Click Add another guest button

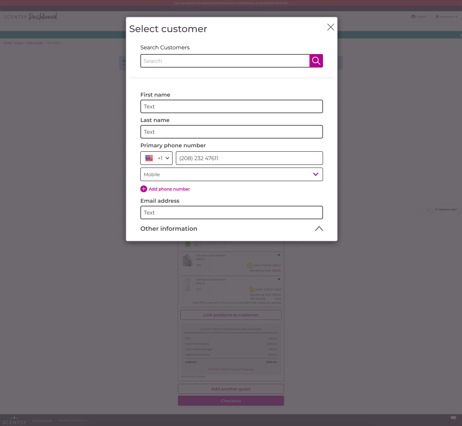pyautogui.click(x=231, y=389)
